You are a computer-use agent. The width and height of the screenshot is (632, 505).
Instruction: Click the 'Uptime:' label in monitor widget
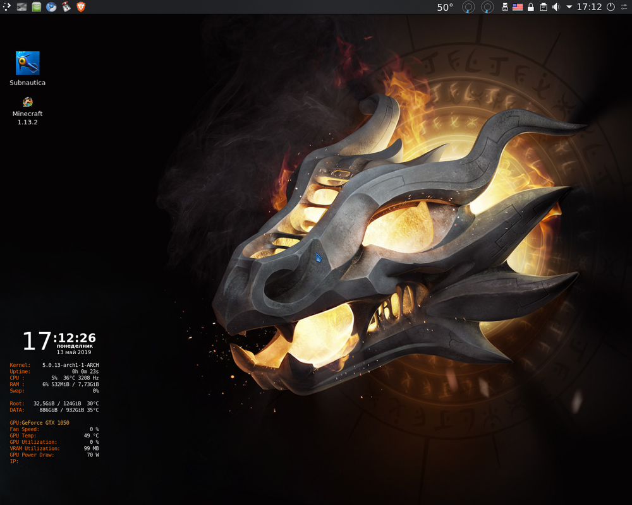[x=20, y=371]
